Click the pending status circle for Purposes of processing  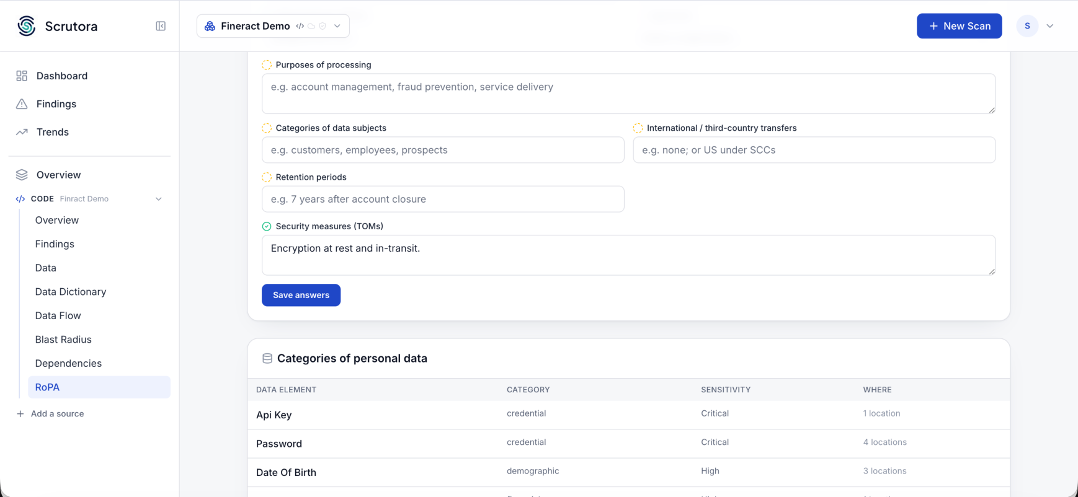coord(267,64)
